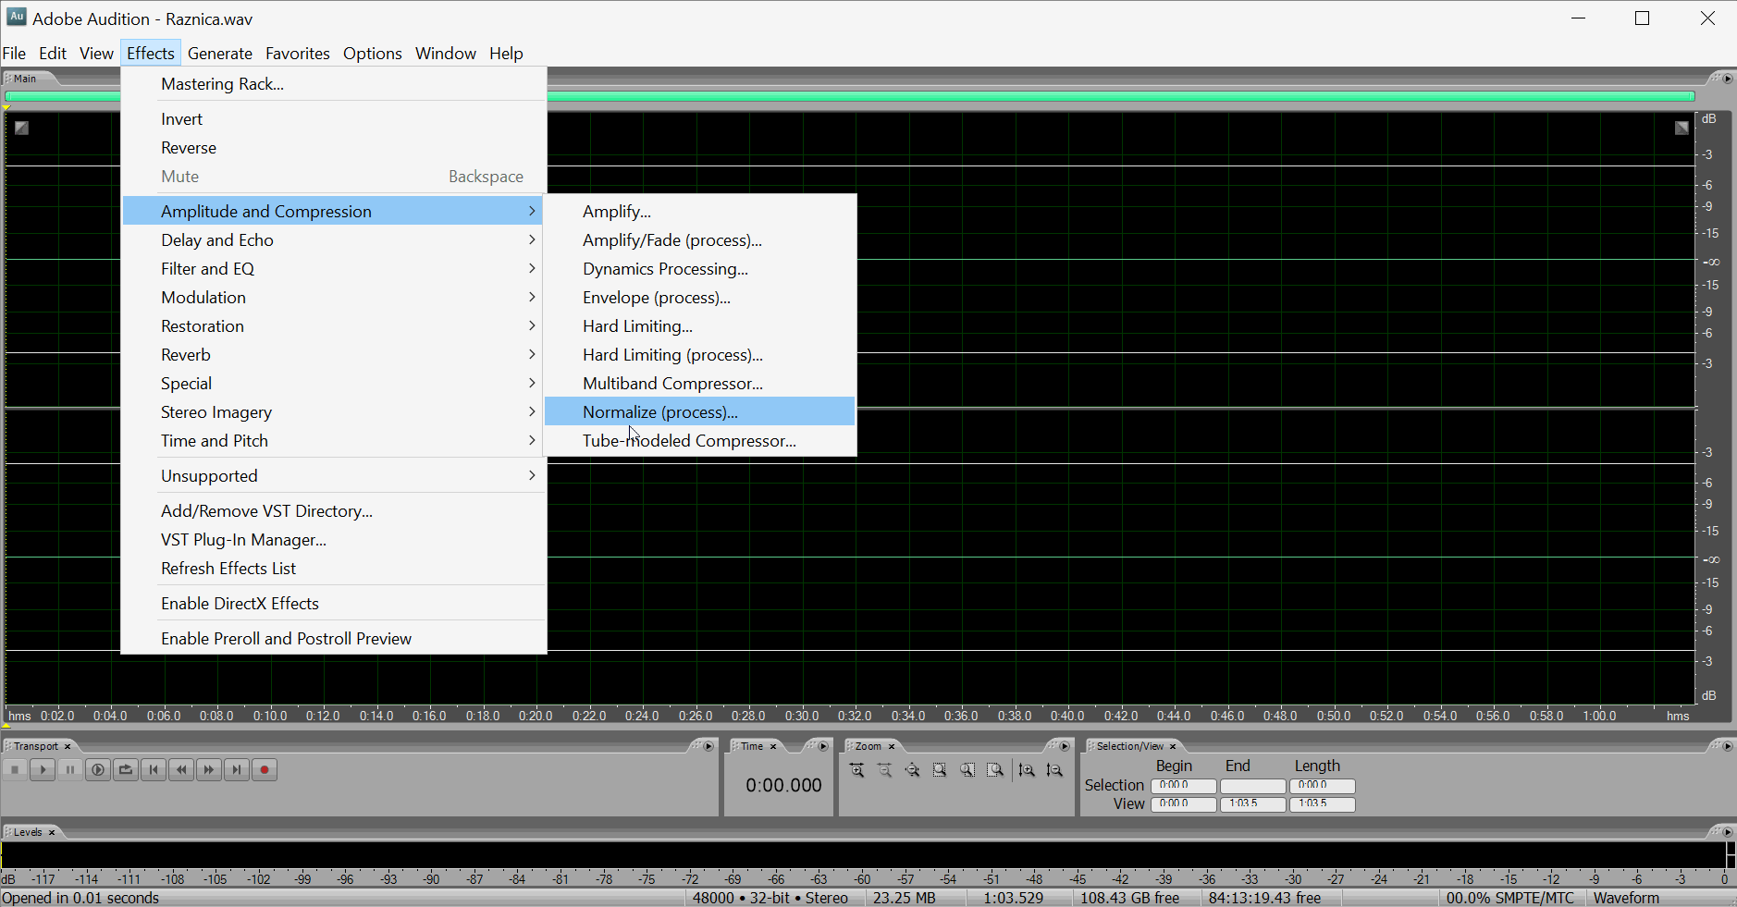Open Levels panel options menu arrow
The height and width of the screenshot is (907, 1737).
1727,832
